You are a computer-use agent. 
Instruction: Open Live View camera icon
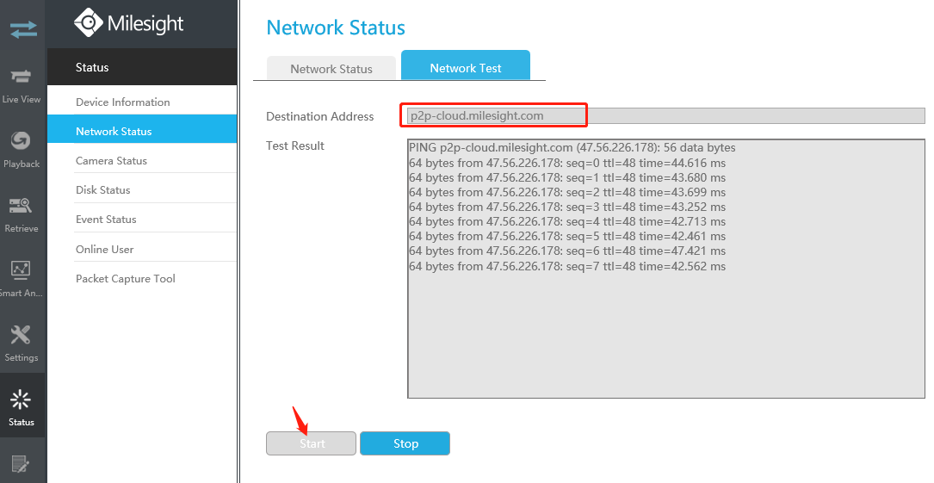coord(22,76)
